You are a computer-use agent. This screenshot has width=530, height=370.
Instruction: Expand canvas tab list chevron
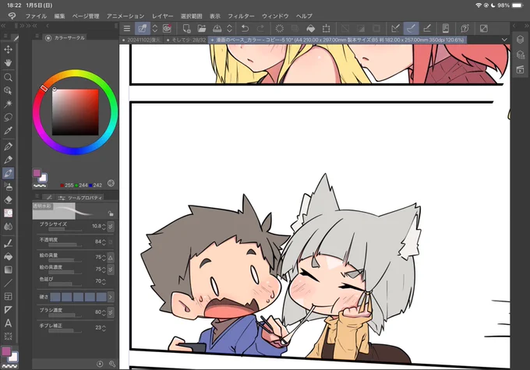[504, 40]
